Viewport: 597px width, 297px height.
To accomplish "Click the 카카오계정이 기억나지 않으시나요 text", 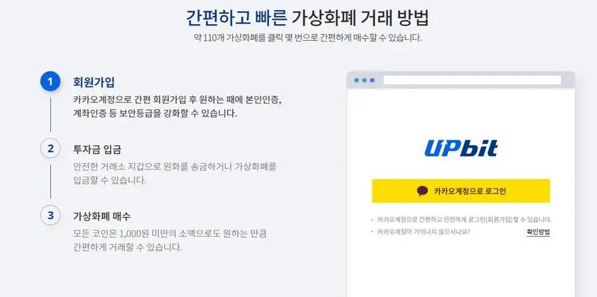I will (423, 232).
